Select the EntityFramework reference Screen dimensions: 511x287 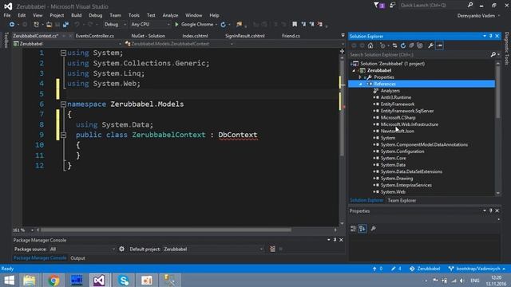[x=398, y=104]
